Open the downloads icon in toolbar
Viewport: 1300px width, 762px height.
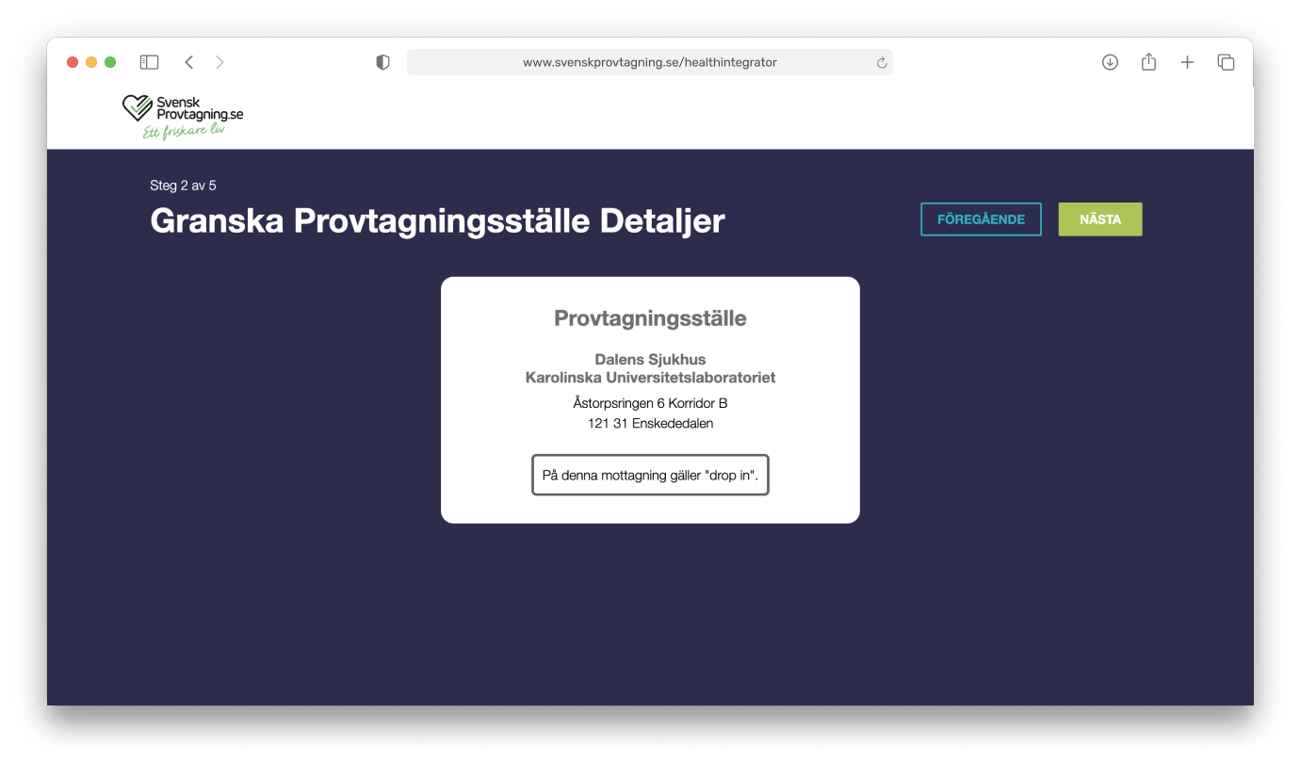(x=1110, y=62)
